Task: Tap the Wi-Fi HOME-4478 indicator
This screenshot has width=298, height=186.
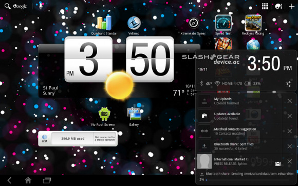Action: point(228,83)
